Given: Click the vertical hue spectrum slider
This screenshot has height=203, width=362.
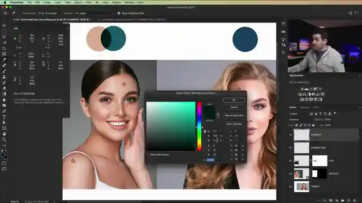Looking at the screenshot, I should [199, 126].
